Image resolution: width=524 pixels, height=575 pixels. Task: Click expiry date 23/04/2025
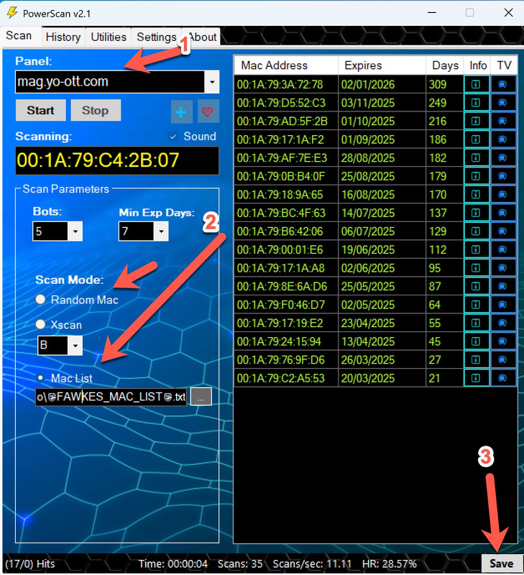click(x=368, y=323)
